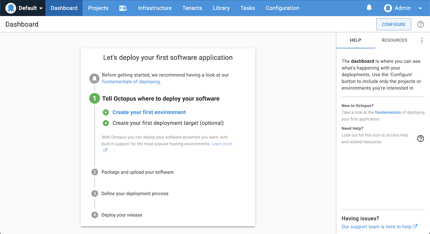This screenshot has width=430, height=234.
Task: Expand step 2 Package and upload your software
Action: [x=138, y=172]
